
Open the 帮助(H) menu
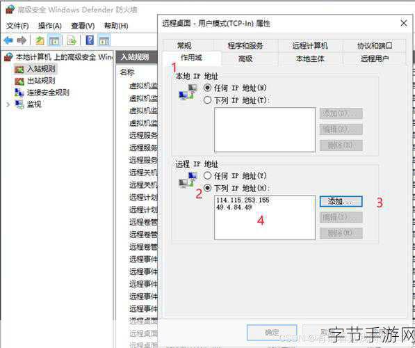116,26
